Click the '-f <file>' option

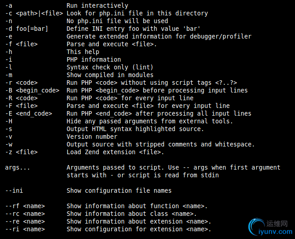pyautogui.click(x=21, y=44)
